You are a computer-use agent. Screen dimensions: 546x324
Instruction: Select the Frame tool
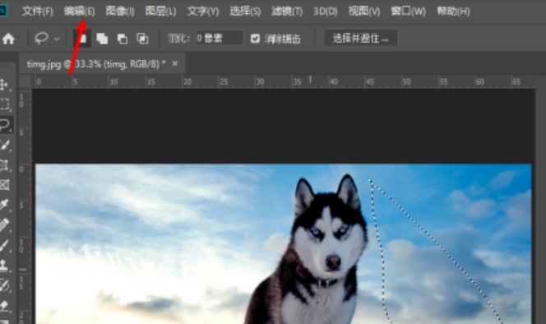tap(5, 185)
